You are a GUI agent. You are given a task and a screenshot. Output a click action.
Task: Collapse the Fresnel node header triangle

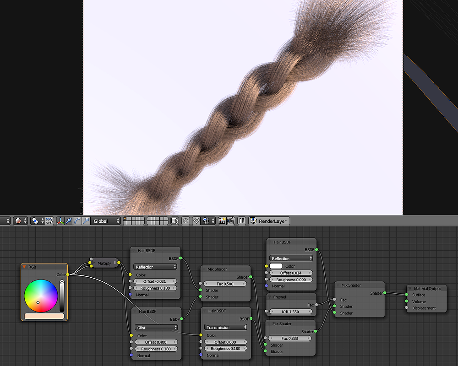(x=270, y=297)
